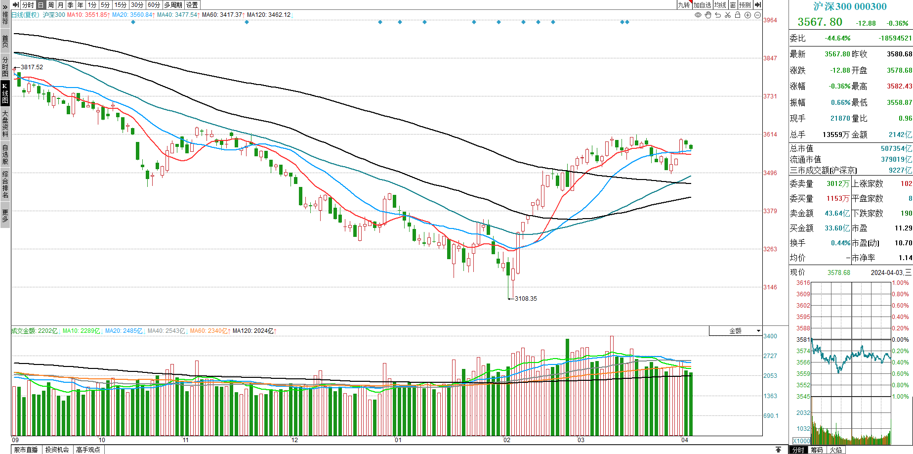Toggle the 均线 moving average display
Image resolution: width=913 pixels, height=454 pixels.
pos(720,5)
